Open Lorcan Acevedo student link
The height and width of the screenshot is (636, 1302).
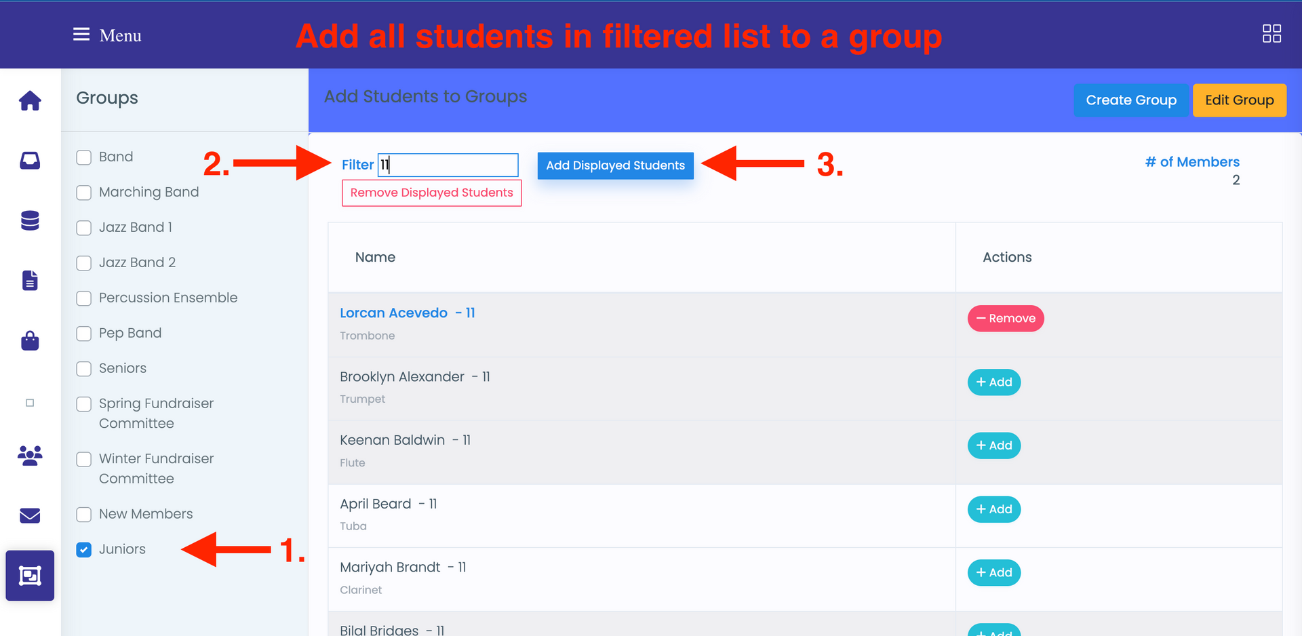coord(393,313)
